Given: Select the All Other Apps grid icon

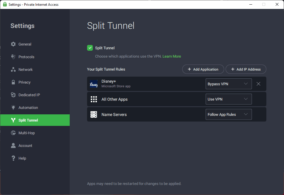Looking at the screenshot, I should [94, 99].
